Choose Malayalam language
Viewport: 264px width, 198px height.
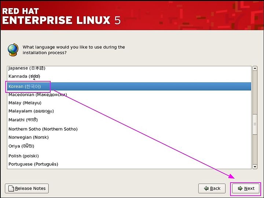coord(129,111)
